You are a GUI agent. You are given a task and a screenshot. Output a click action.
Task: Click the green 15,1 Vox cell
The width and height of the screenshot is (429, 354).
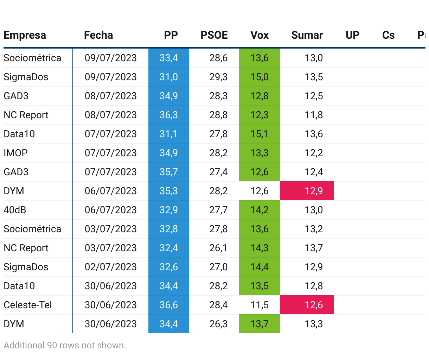260,134
